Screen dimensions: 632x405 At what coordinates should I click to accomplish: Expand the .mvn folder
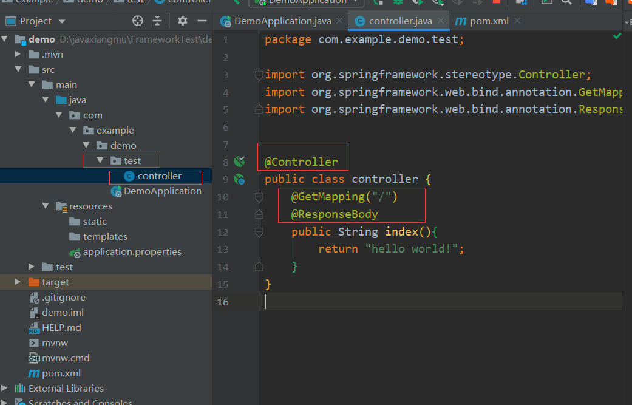point(18,55)
